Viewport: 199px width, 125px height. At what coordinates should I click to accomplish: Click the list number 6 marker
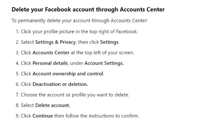pyautogui.click(x=17, y=84)
